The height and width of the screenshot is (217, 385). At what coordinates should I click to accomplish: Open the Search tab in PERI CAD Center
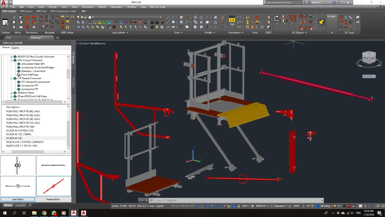tap(15, 48)
